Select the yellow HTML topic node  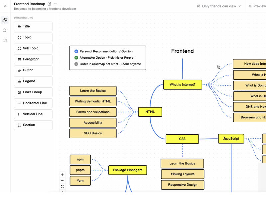pyautogui.click(x=150, y=112)
